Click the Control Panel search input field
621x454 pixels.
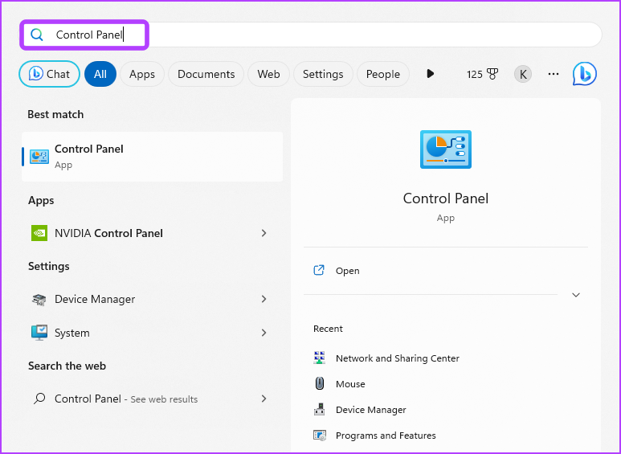coord(311,35)
